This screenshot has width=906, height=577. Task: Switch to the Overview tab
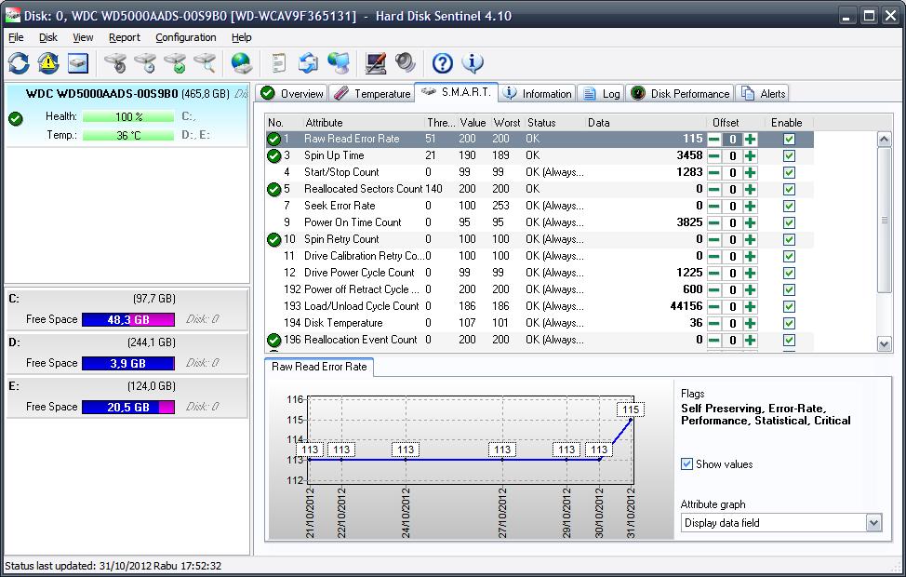292,93
